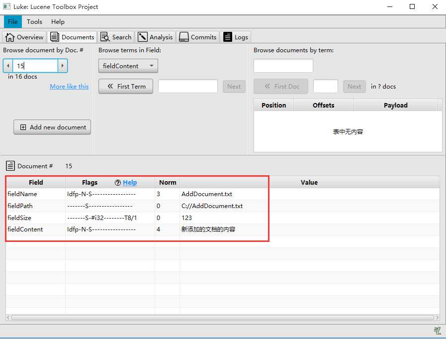Click the Browse documents by term input
Screen dimensions: 446x339
(283, 66)
